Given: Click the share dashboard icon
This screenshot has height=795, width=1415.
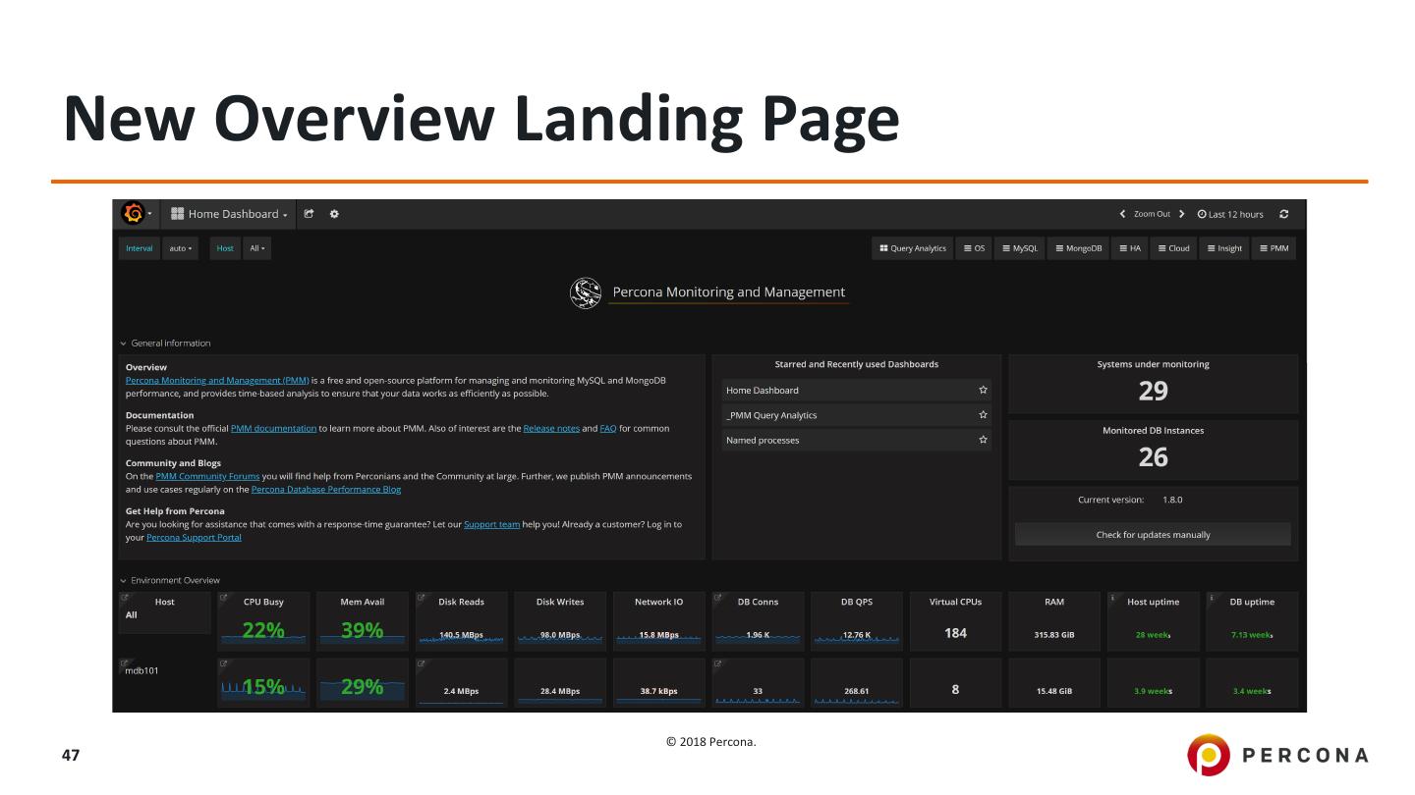Looking at the screenshot, I should tap(309, 214).
